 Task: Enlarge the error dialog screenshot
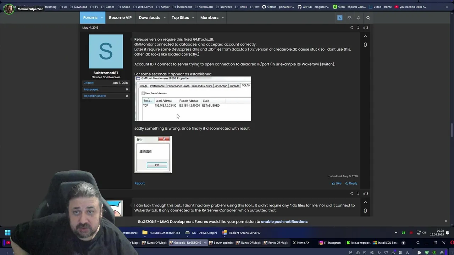click(153, 154)
